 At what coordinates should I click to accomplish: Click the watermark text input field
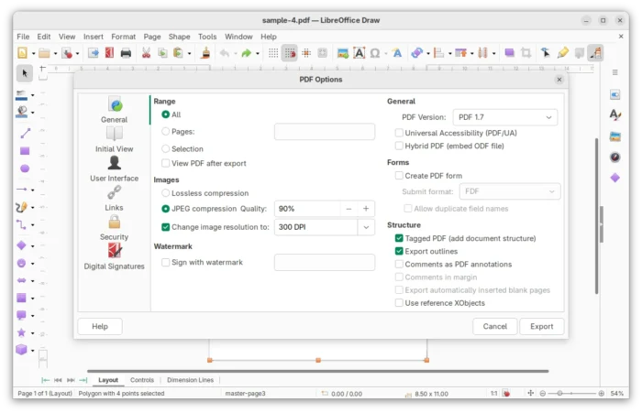pos(325,263)
